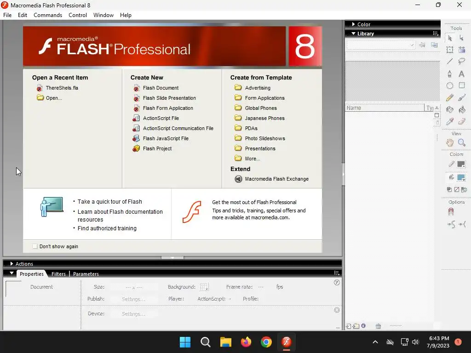The width and height of the screenshot is (471, 353).
Task: Open the Properties panel options menu
Action: pos(337,273)
